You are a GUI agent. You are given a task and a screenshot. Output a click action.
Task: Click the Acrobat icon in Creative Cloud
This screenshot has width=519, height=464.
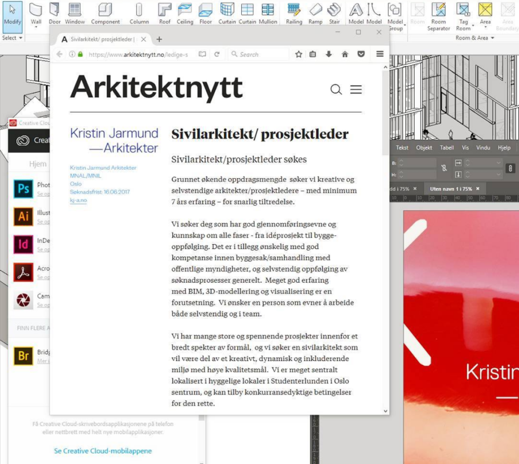click(23, 272)
